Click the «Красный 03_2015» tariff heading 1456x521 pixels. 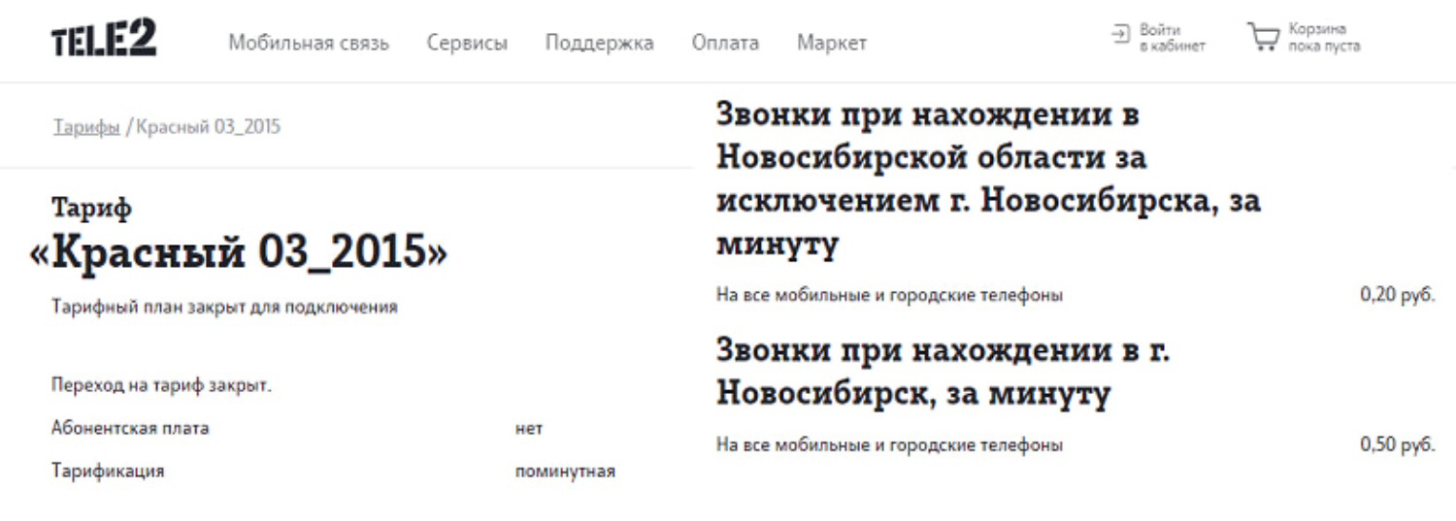(x=239, y=252)
